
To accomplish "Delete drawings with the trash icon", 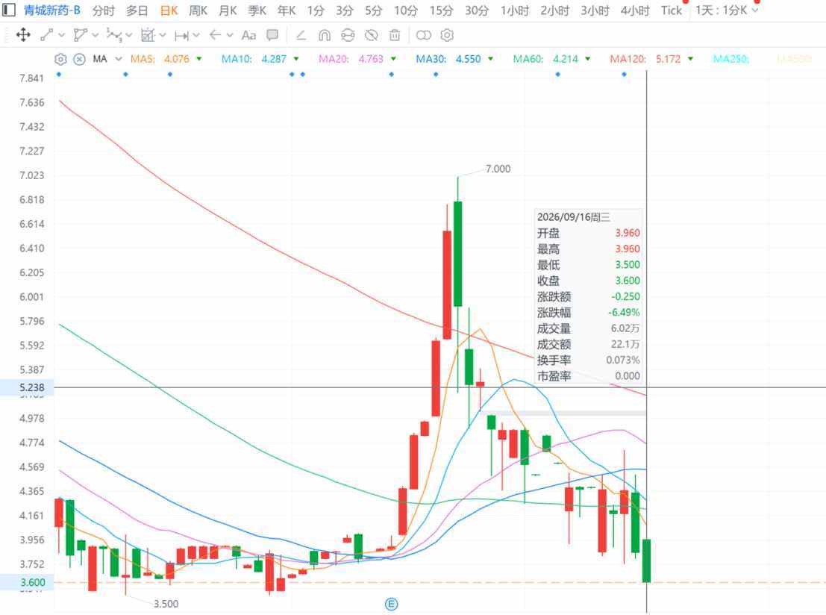I will (x=395, y=35).
